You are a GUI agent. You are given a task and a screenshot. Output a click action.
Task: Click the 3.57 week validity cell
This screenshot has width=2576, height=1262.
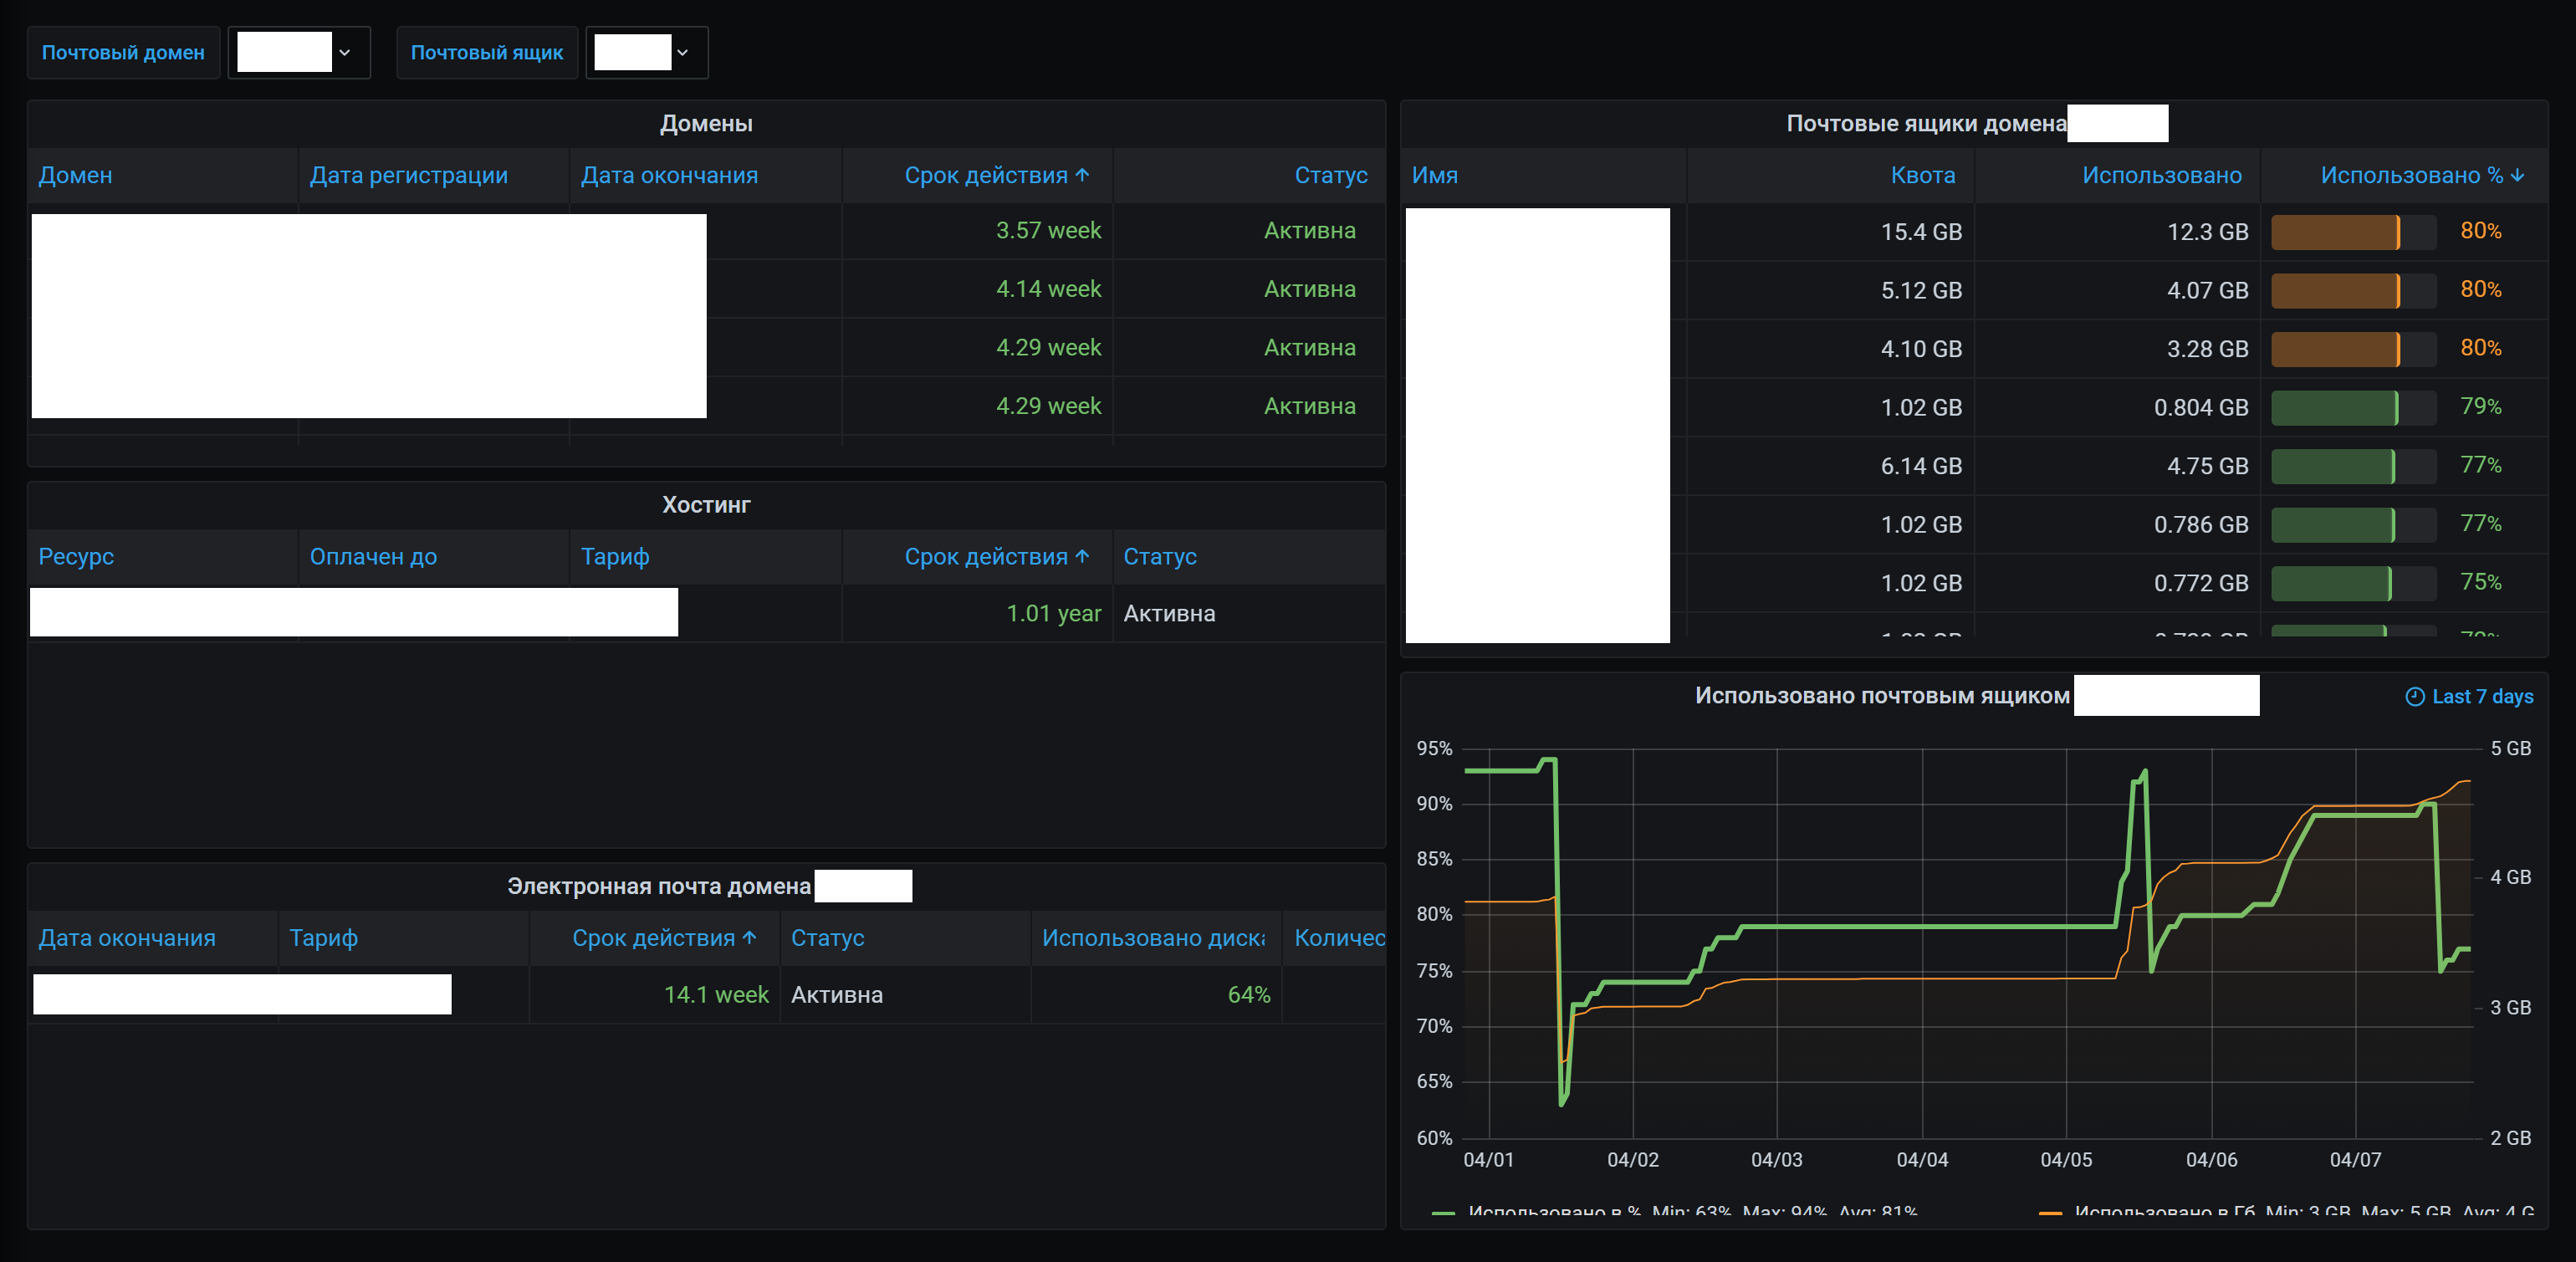1047,231
